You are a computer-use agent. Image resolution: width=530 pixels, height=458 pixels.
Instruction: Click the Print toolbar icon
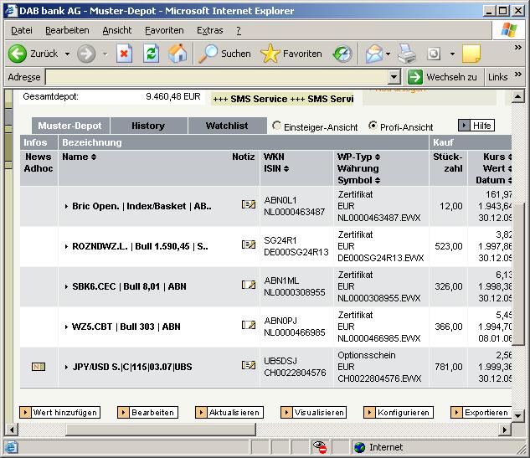(x=407, y=54)
